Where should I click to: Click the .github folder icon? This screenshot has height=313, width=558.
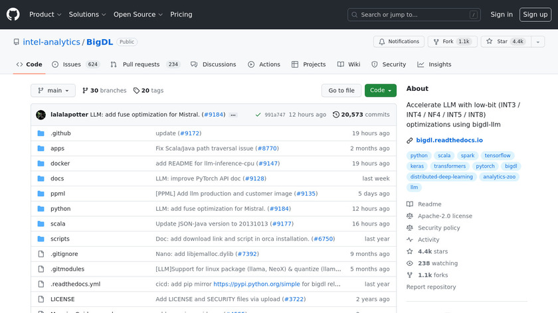click(41, 133)
